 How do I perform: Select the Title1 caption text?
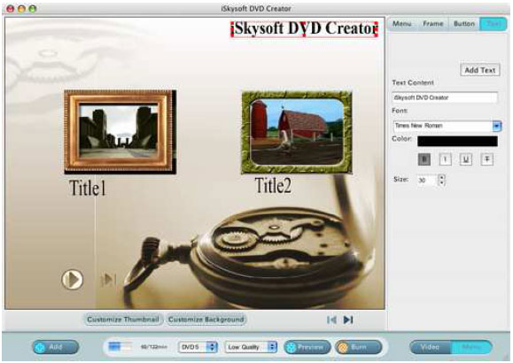point(88,189)
